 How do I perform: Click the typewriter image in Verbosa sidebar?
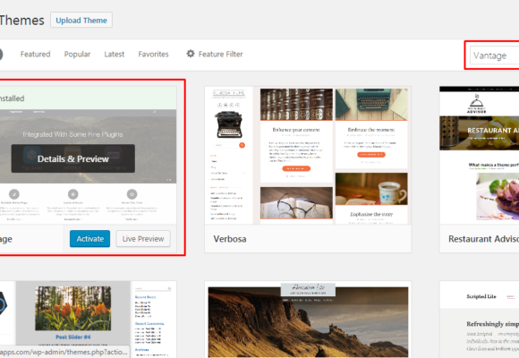click(x=229, y=124)
